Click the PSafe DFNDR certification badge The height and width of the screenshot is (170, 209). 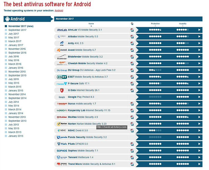[132, 144]
